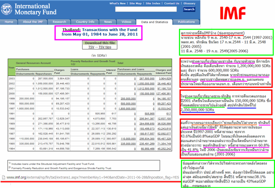Open total repayments link 235,491,269 for 1985
Viewport: 275px width, 188px height.
[147, 144]
